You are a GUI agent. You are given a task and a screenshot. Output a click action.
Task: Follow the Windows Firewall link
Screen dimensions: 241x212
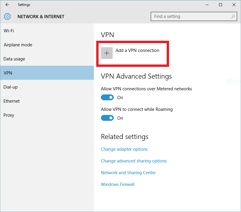[118, 184]
